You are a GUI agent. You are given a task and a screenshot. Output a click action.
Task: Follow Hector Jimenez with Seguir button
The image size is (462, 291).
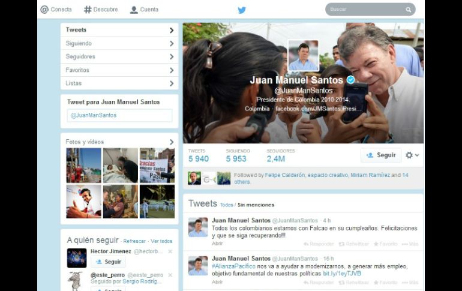[108, 262]
